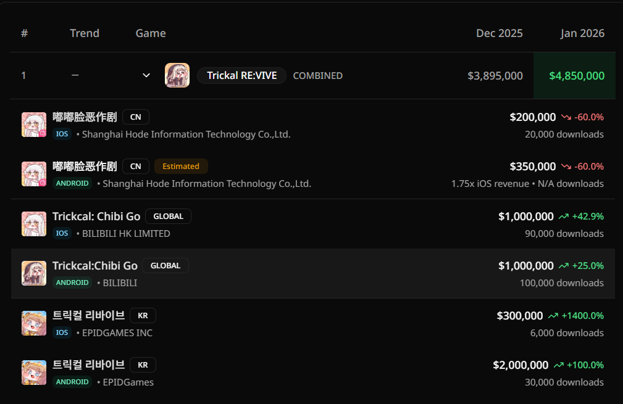Viewport: 623px width, 404px height.
Task: Open the 트릭컬 리바이브 iOS app icon
Action: (x=34, y=323)
